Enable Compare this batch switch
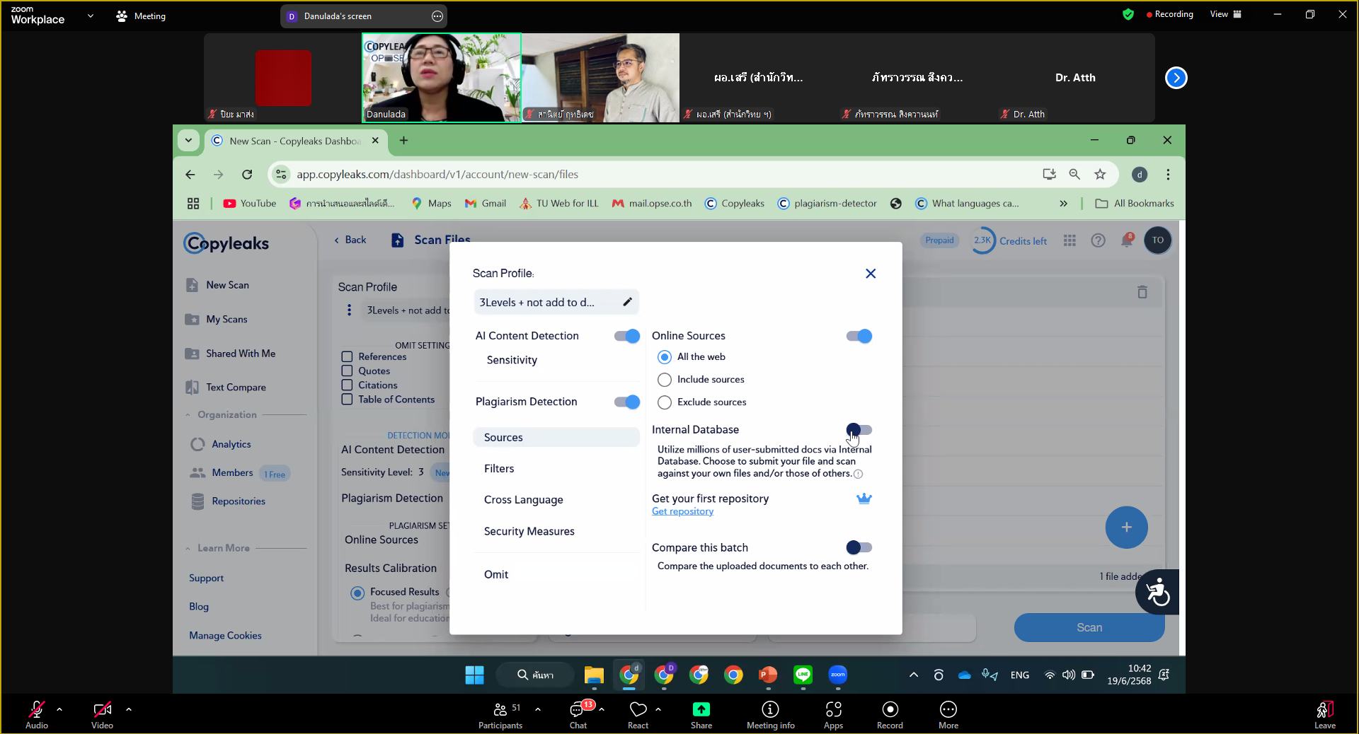The image size is (1359, 734). (x=859, y=547)
